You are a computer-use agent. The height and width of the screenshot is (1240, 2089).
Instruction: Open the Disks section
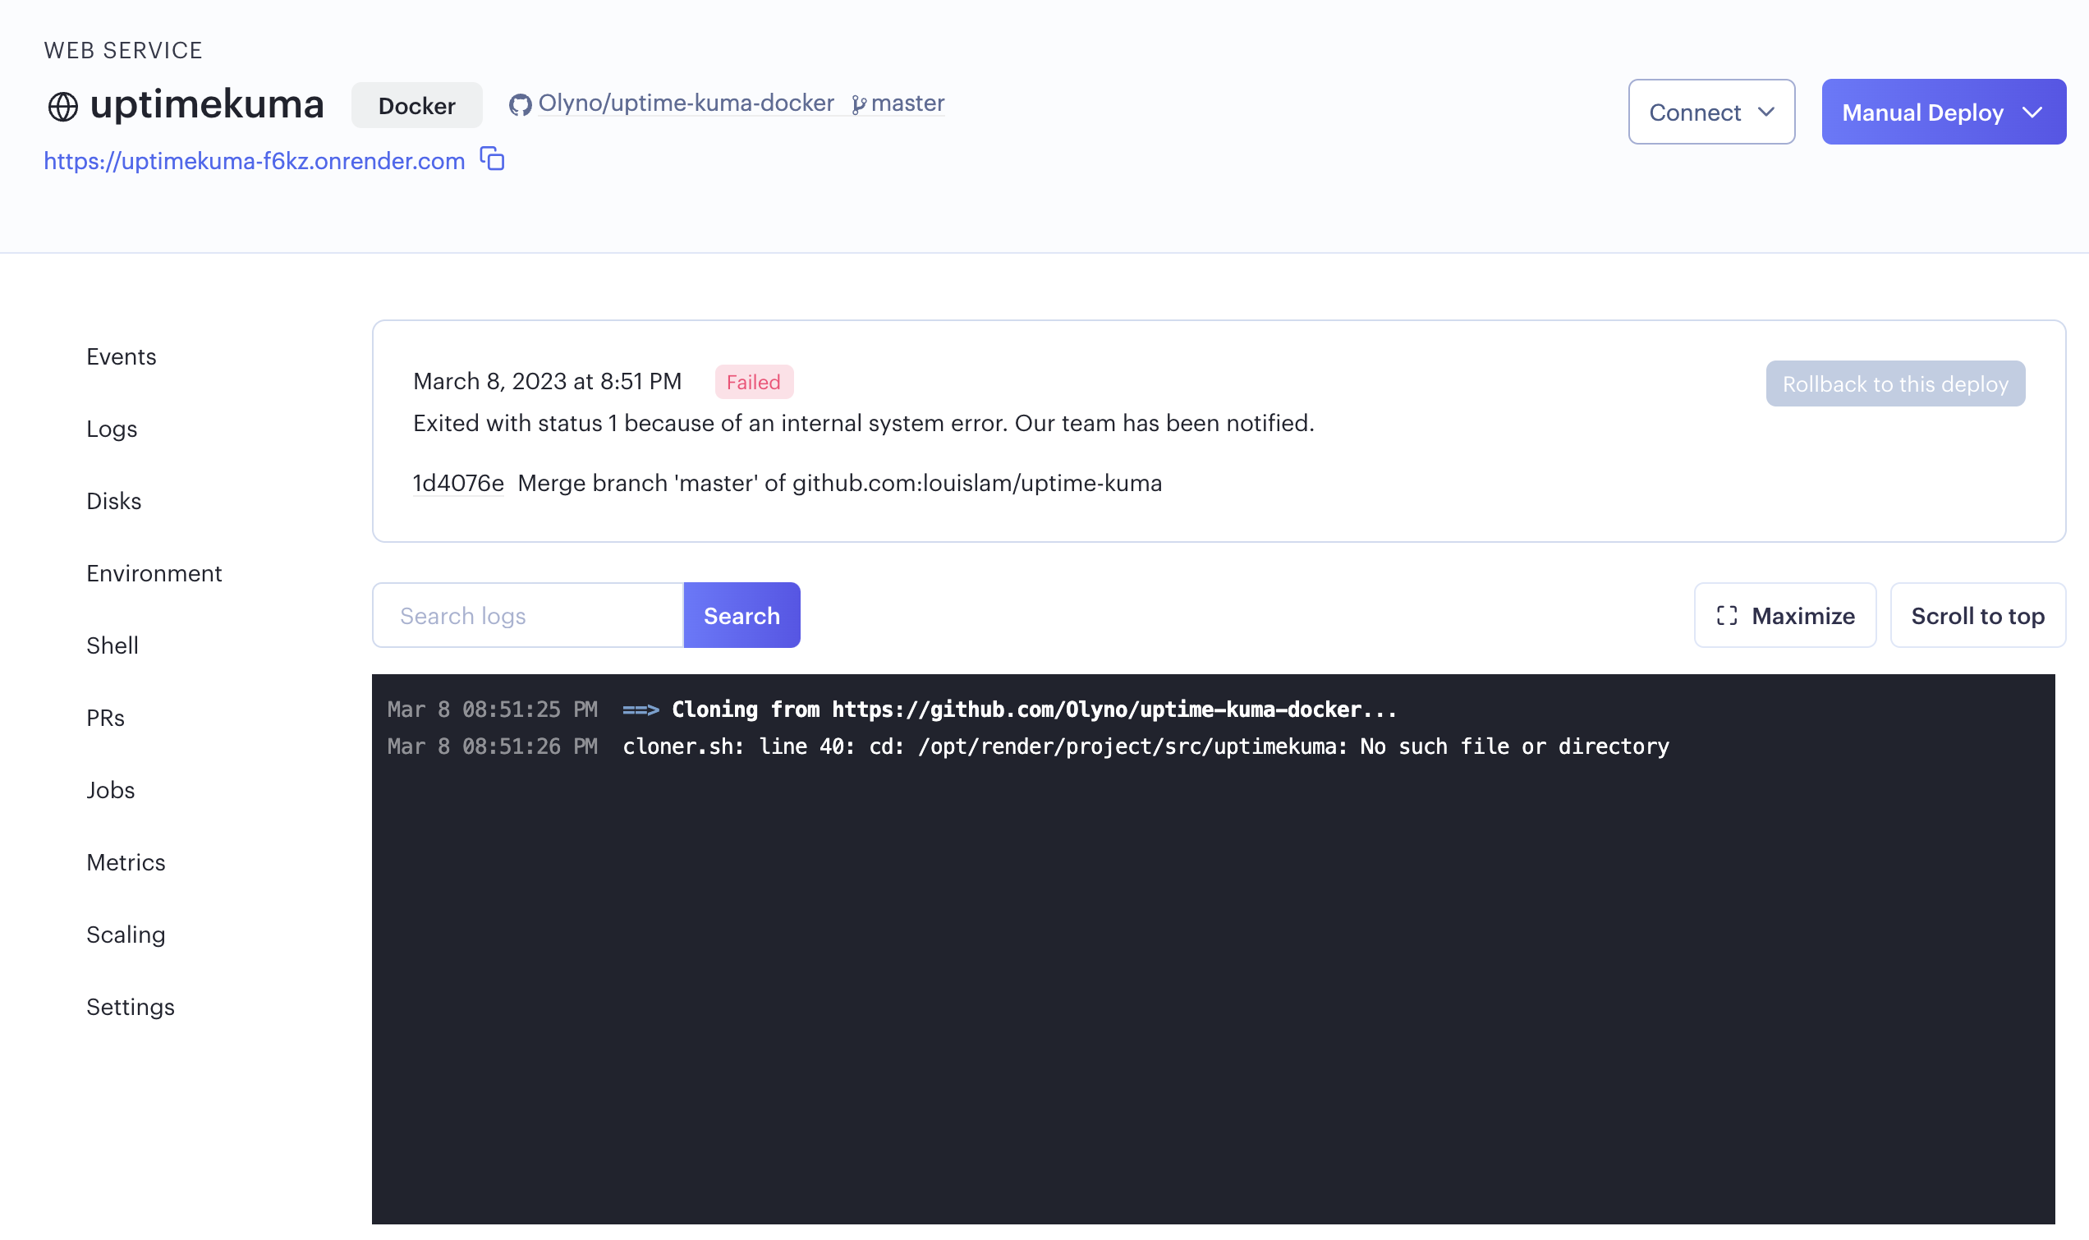point(114,500)
